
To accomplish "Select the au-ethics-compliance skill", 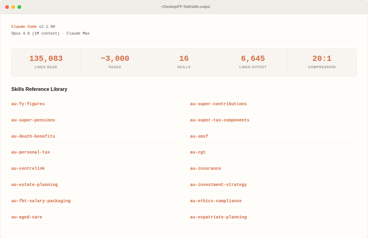I will click(x=216, y=201).
